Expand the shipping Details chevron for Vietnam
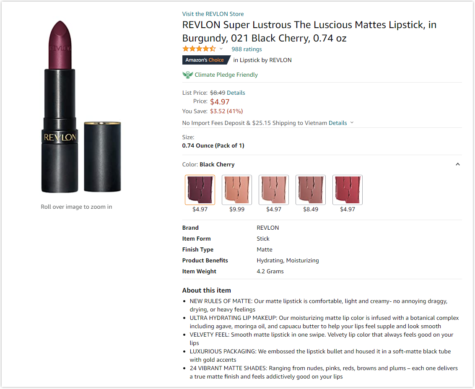Screen dimensions: 475x389 point(352,123)
